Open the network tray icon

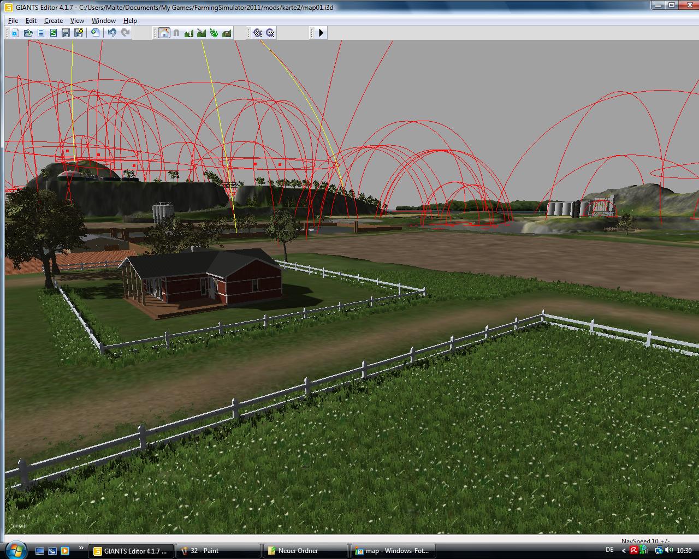click(x=659, y=550)
